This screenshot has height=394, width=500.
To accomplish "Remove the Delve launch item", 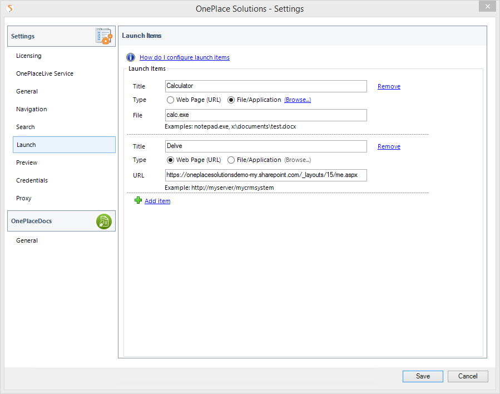I will tap(389, 146).
